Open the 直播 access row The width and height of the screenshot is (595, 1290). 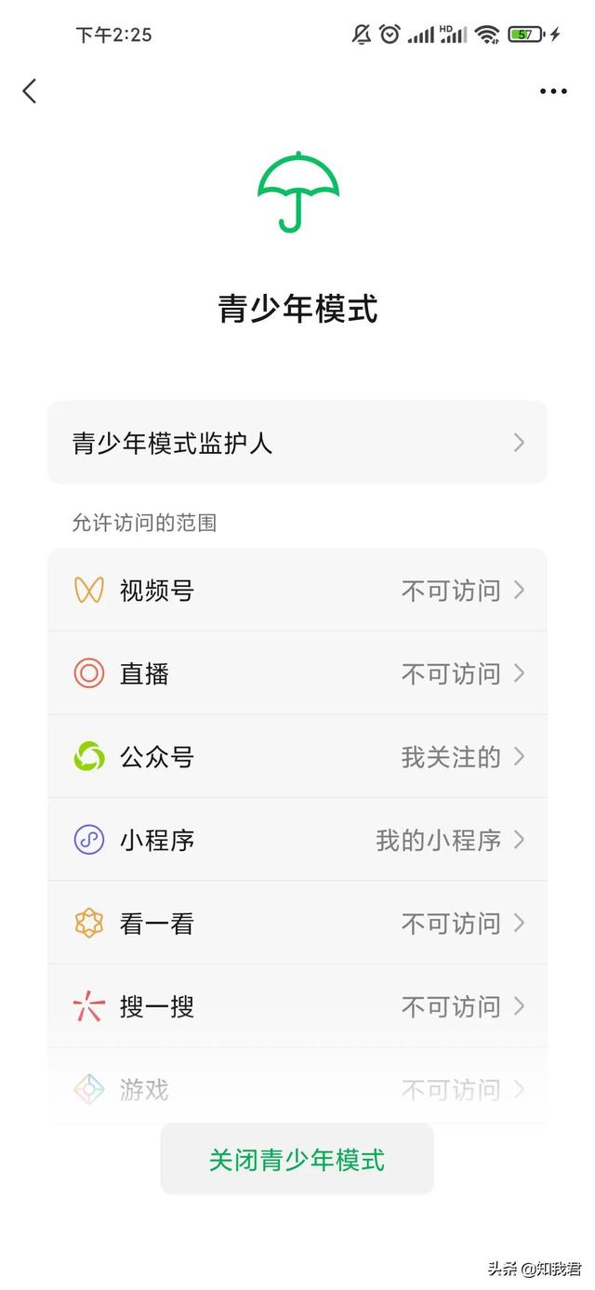coord(297,673)
